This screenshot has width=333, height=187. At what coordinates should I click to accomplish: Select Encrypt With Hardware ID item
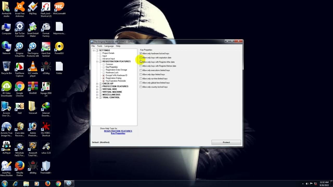click(x=116, y=75)
